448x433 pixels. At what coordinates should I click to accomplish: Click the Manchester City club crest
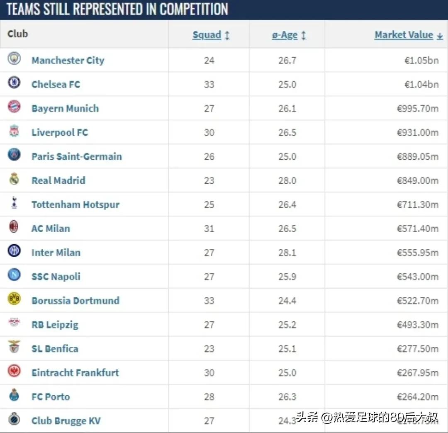pyautogui.click(x=14, y=59)
